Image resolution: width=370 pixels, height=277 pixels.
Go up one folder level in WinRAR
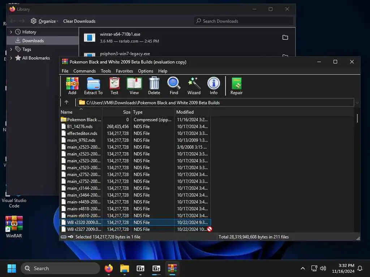66,102
